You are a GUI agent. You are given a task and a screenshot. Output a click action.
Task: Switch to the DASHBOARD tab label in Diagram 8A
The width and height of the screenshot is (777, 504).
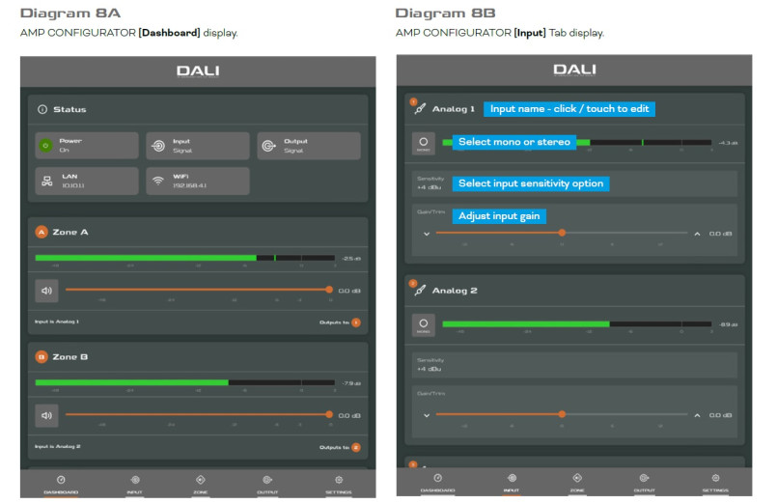(x=61, y=492)
